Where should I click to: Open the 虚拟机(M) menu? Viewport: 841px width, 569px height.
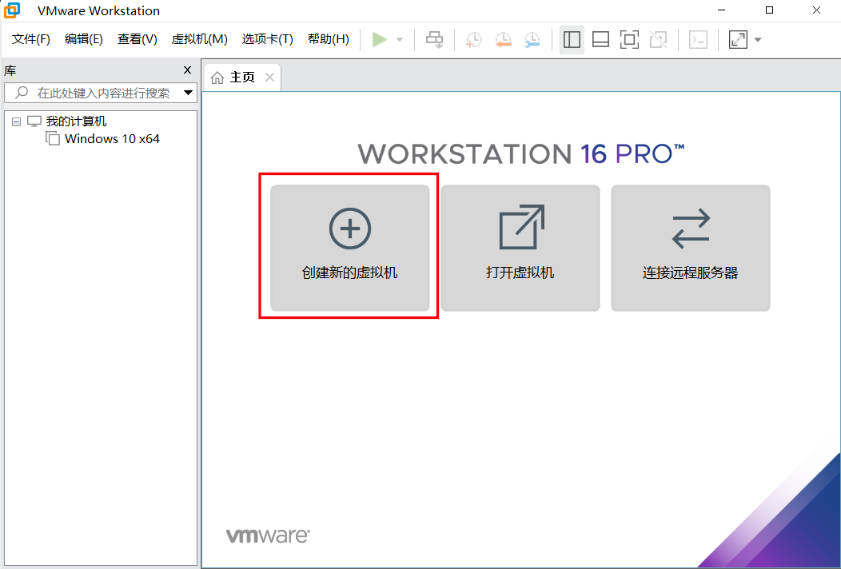point(199,39)
